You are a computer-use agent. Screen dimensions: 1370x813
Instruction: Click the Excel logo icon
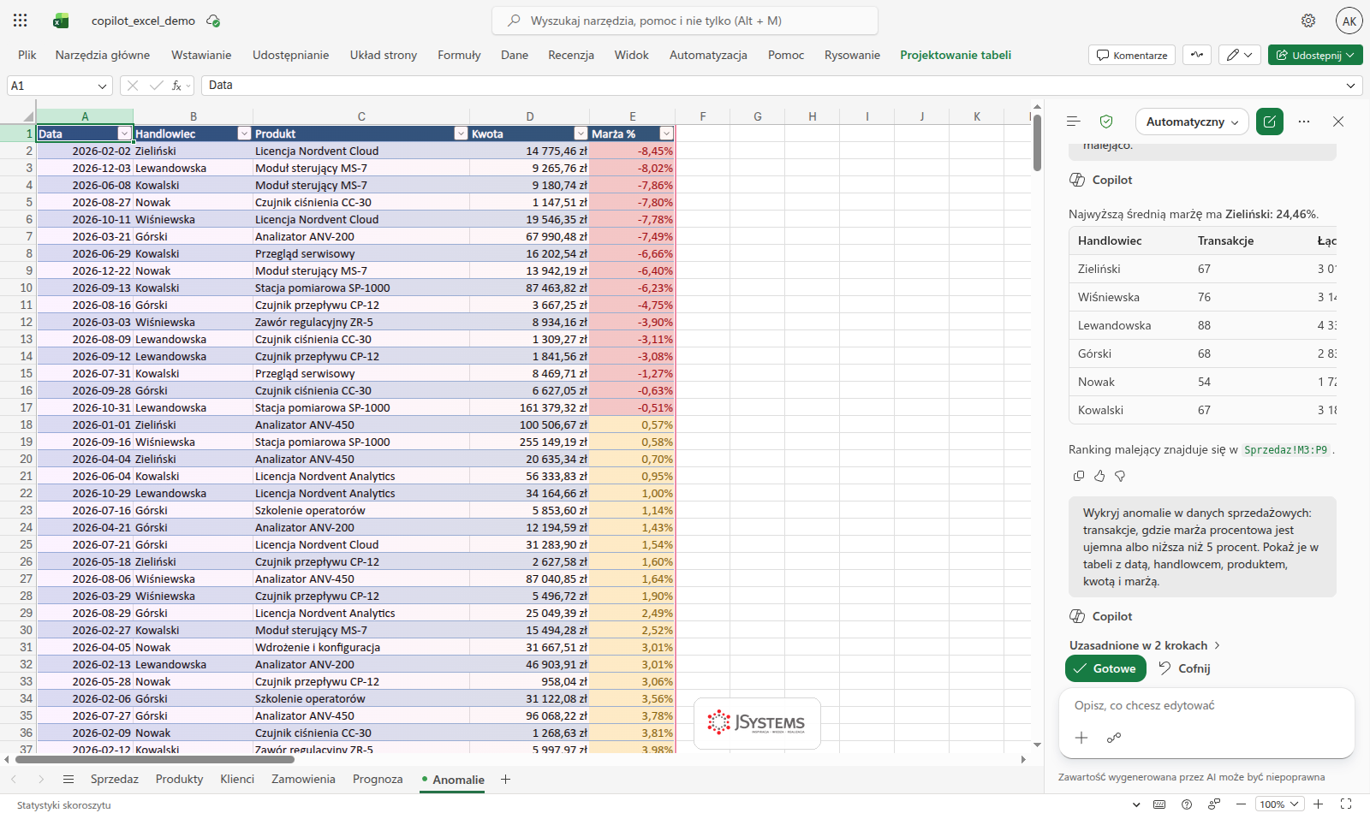[x=61, y=21]
